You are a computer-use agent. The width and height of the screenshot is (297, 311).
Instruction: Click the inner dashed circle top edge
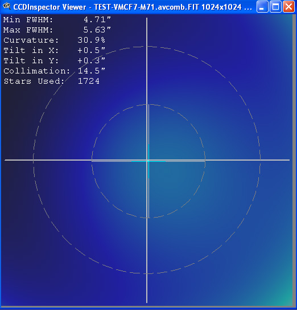(148, 105)
